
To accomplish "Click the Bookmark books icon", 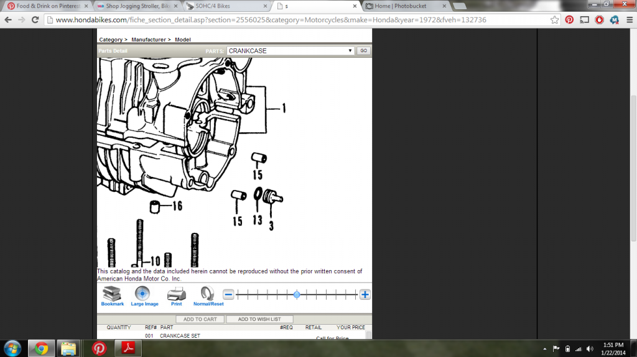I will click(x=112, y=293).
